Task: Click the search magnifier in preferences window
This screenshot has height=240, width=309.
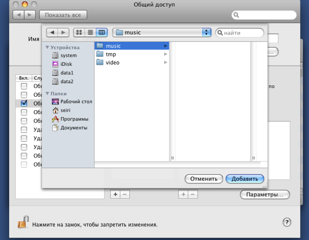Action: tap(236, 15)
